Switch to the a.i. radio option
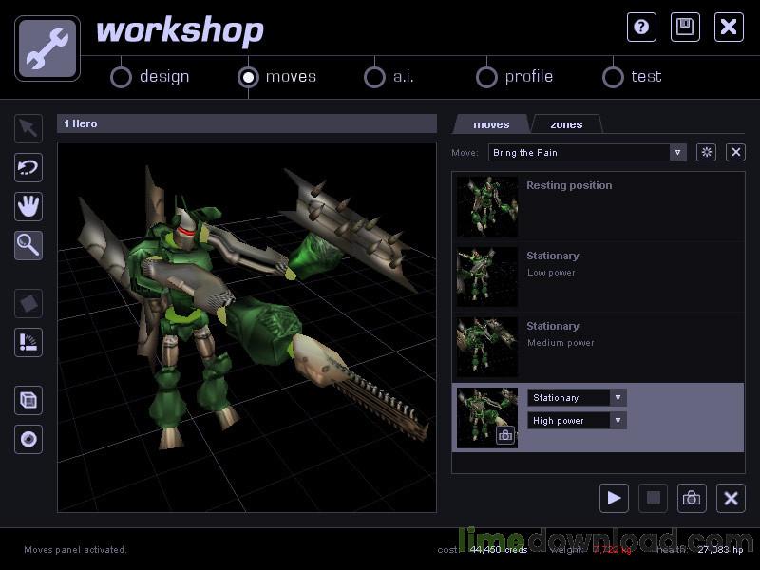The image size is (760, 570). click(x=375, y=76)
